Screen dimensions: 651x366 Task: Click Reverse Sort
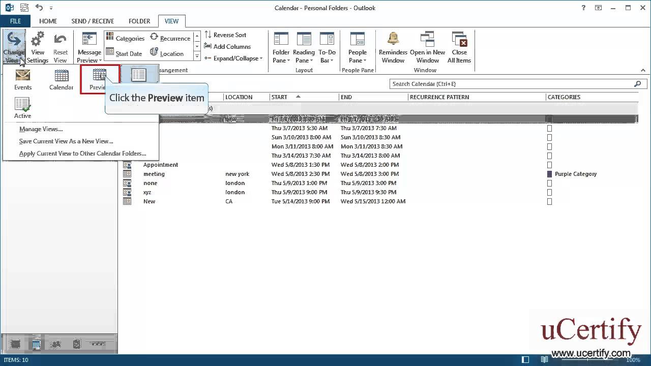click(x=225, y=35)
